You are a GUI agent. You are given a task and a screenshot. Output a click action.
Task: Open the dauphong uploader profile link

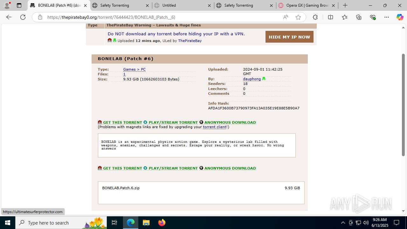[252, 79]
